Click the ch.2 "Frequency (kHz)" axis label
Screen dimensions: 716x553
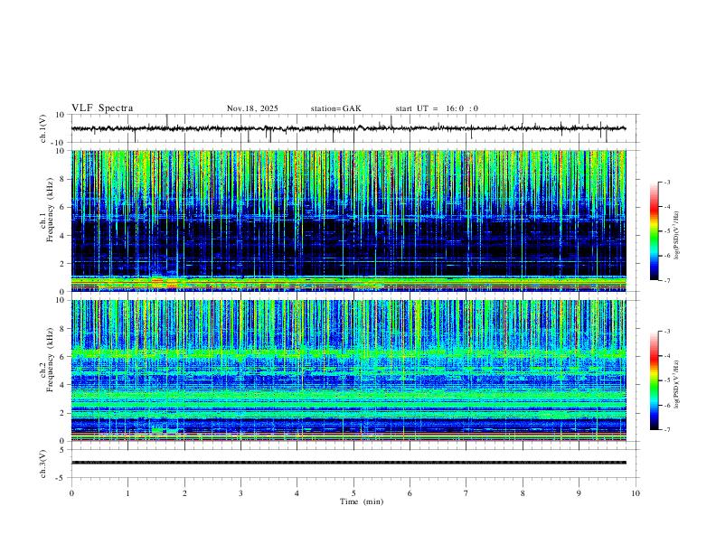click(x=50, y=361)
